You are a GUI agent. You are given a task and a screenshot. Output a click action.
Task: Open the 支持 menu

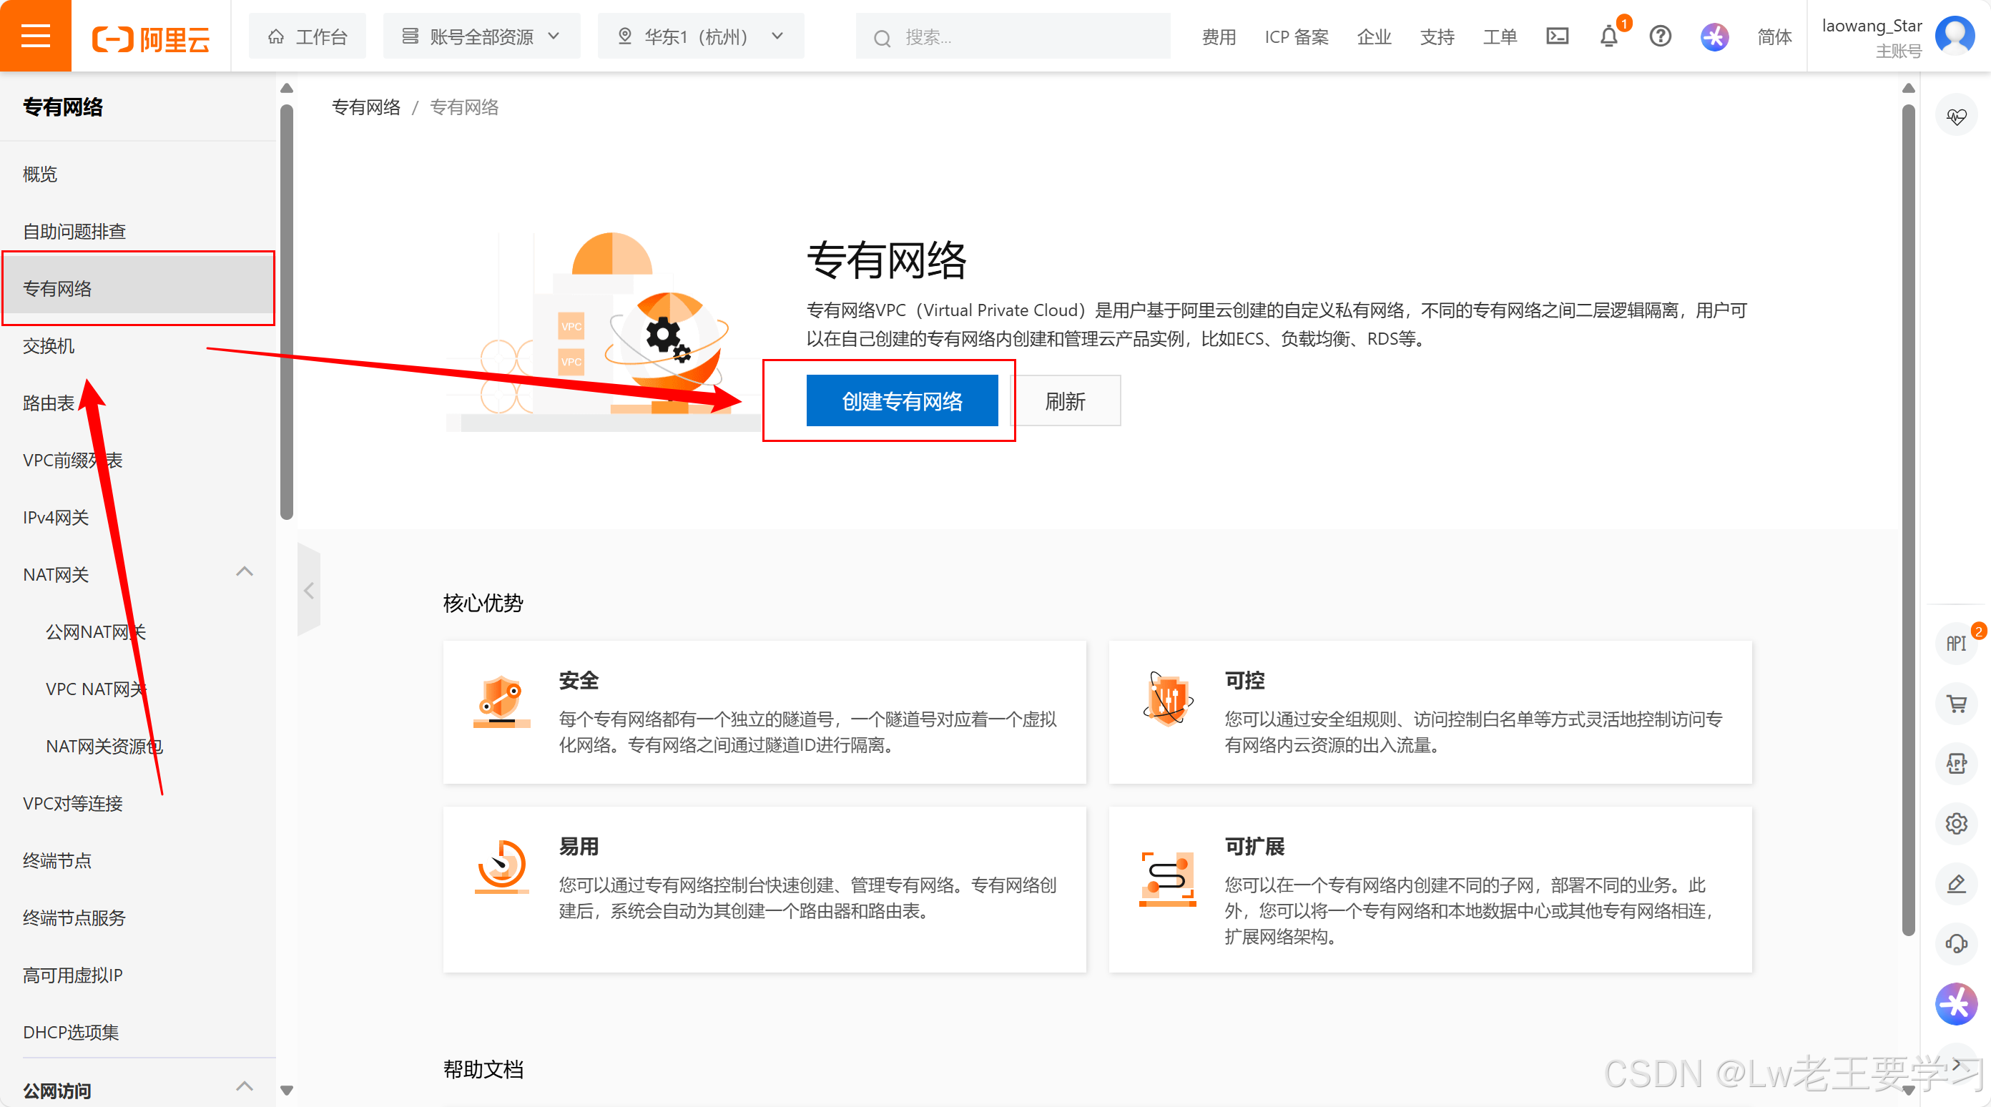(x=1437, y=37)
